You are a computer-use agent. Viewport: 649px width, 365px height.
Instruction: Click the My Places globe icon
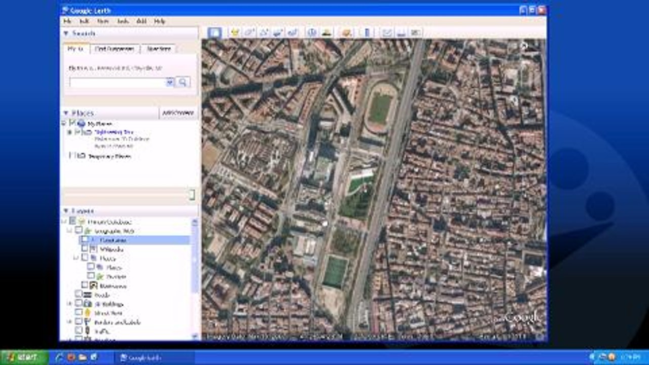[82, 123]
